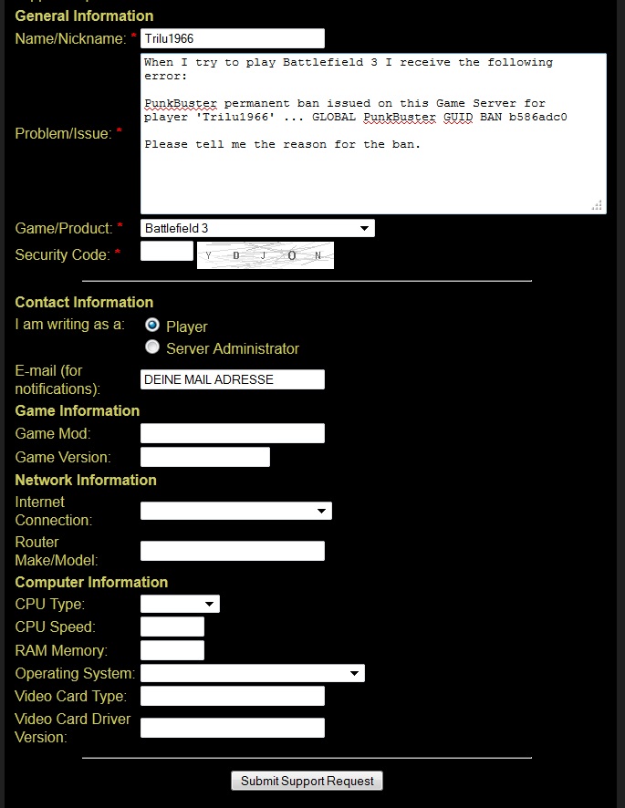Click the captcha security code image
This screenshot has height=808, width=625.
[266, 255]
